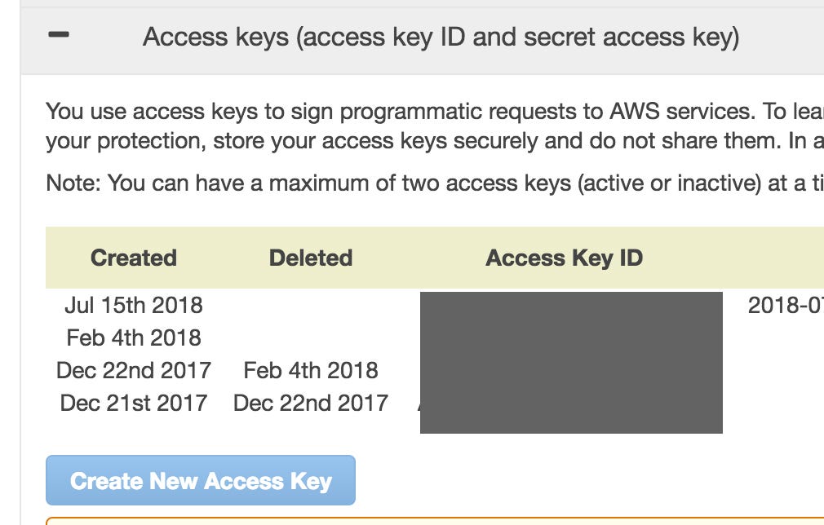Click the Created column header
Image resolution: width=824 pixels, height=525 pixels.
pos(134,258)
